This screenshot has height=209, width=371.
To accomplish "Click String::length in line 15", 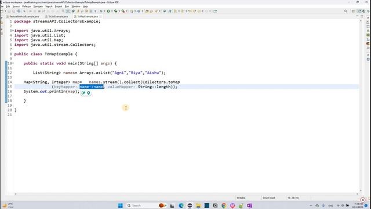I will pos(154,87).
